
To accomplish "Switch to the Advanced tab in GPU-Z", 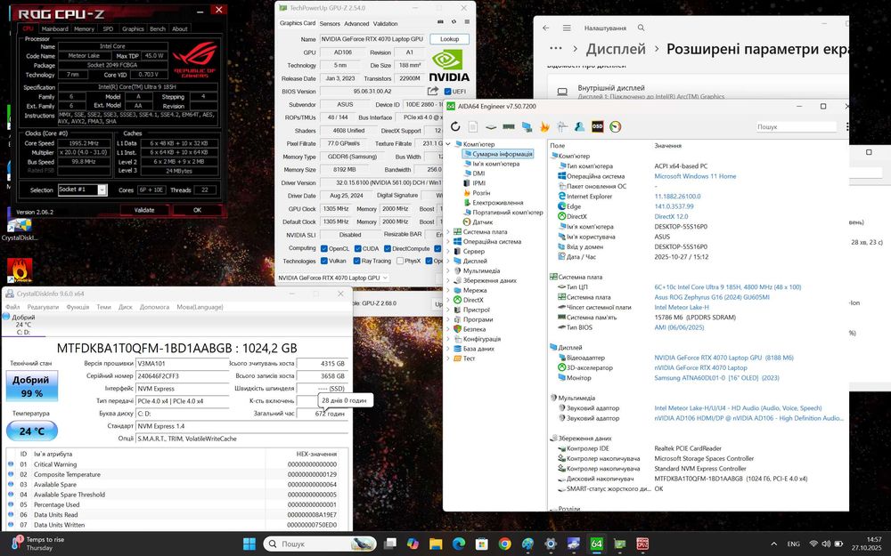I will (x=356, y=24).
